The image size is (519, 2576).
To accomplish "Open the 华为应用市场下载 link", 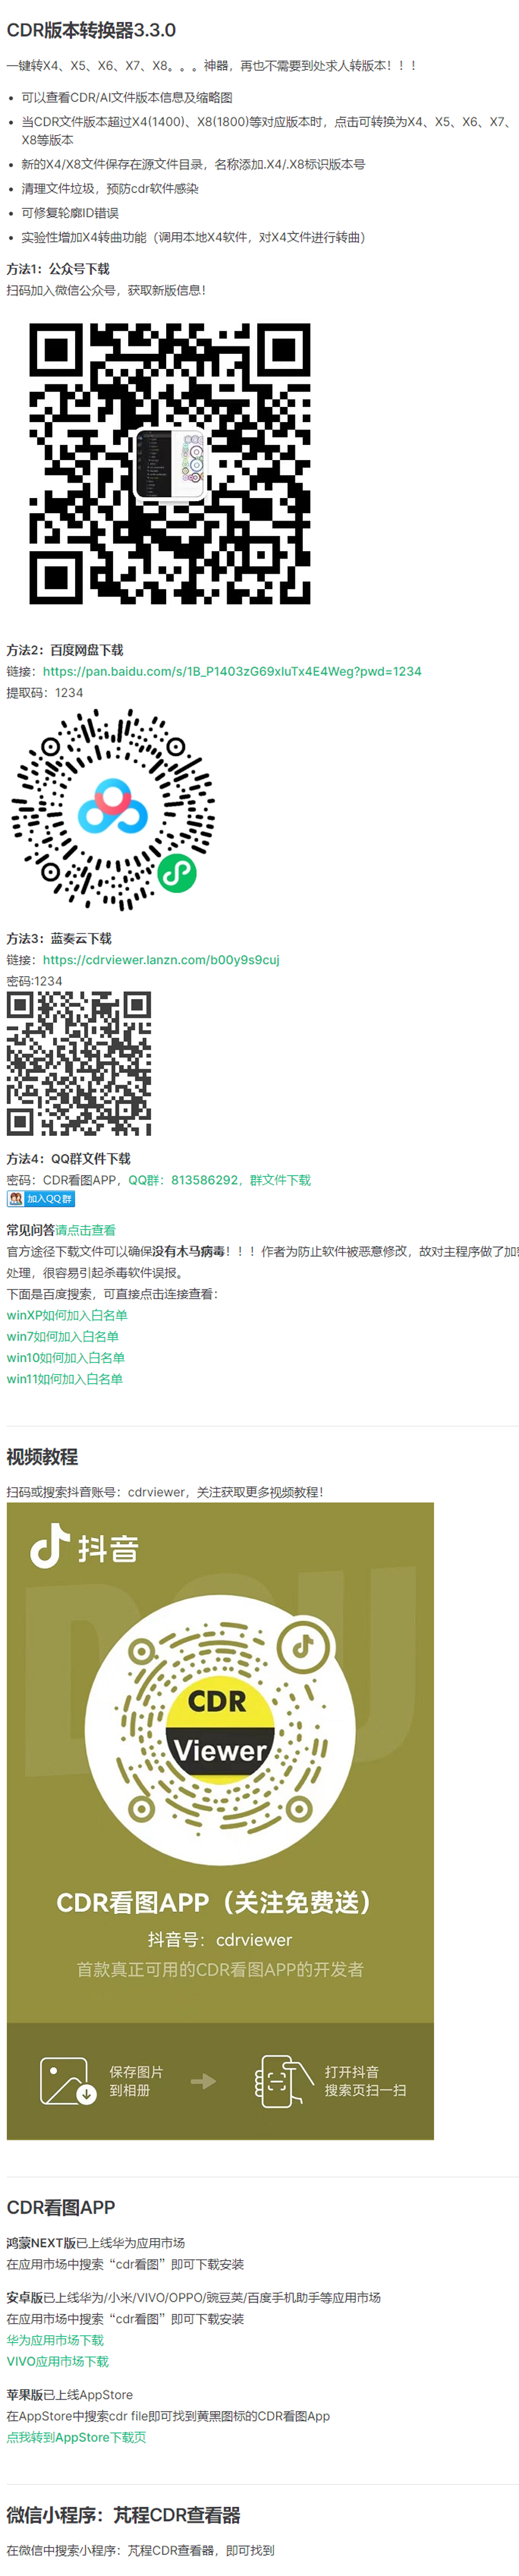I will (55, 2340).
